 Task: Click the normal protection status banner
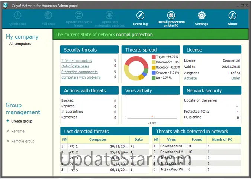click(x=151, y=34)
